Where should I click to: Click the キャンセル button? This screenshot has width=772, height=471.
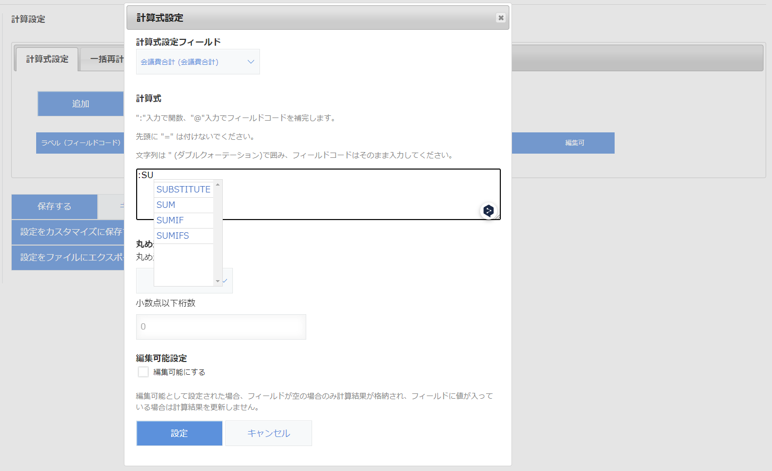[268, 433]
